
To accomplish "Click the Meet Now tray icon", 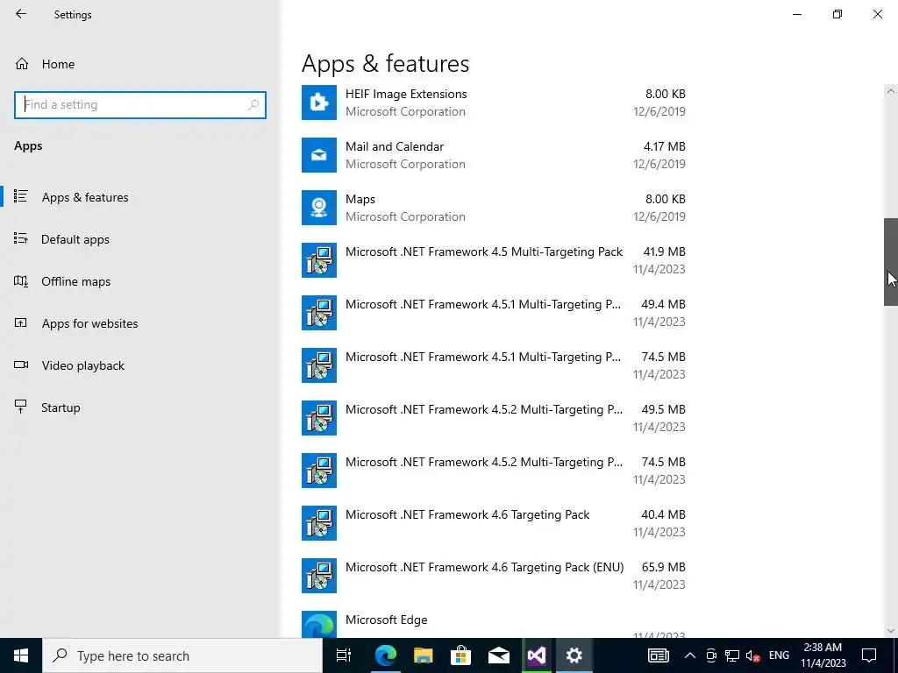I will pyautogui.click(x=711, y=655).
